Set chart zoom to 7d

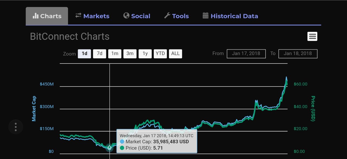tap(100, 54)
